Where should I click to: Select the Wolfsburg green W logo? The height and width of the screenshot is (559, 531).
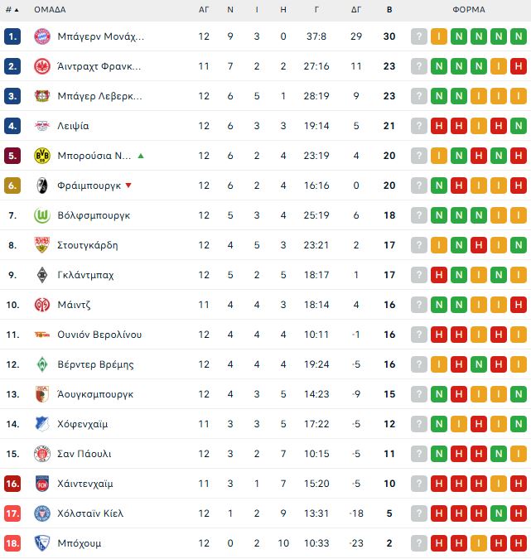pos(42,215)
